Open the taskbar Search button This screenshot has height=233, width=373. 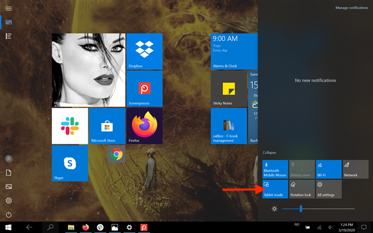50,227
